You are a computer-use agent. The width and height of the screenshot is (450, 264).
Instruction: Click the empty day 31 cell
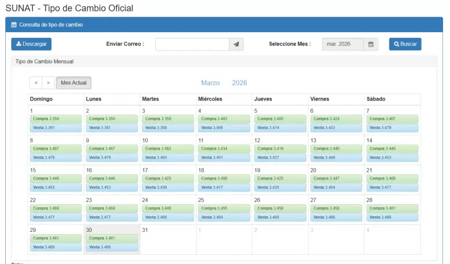[167, 239]
